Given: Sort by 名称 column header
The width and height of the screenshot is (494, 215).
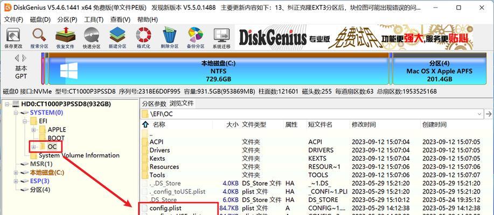Looking at the screenshot, I should 159,125.
